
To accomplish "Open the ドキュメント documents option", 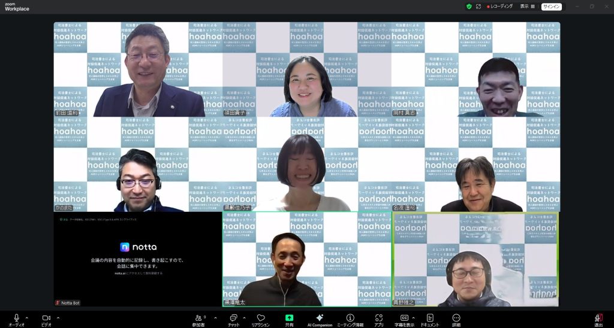I will tap(430, 318).
